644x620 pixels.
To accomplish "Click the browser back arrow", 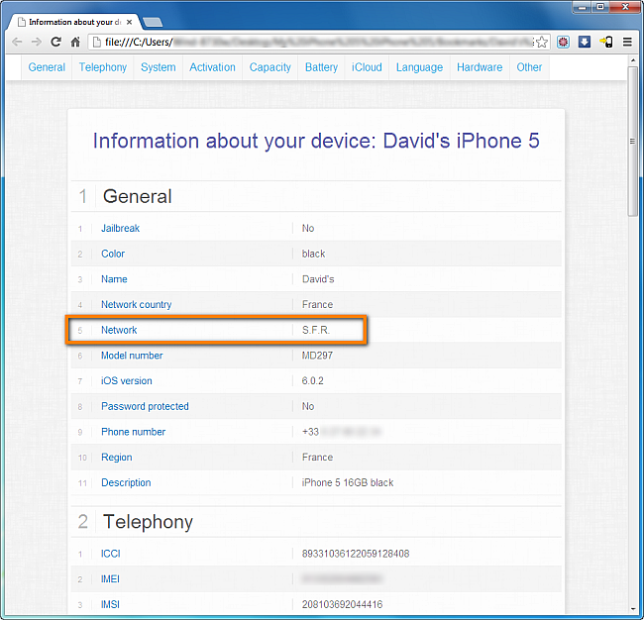I will pyautogui.click(x=17, y=42).
